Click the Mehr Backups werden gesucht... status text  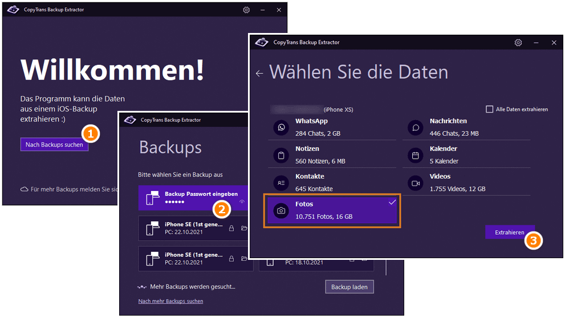click(x=192, y=287)
